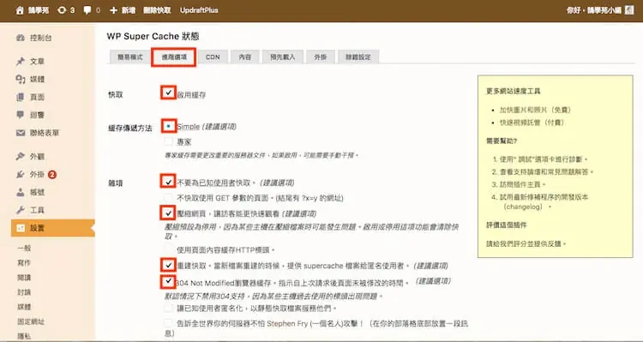Viewport: 643px width, 342px height.
Task: Switch to the 除錯設定 Debug tab
Action: point(358,57)
